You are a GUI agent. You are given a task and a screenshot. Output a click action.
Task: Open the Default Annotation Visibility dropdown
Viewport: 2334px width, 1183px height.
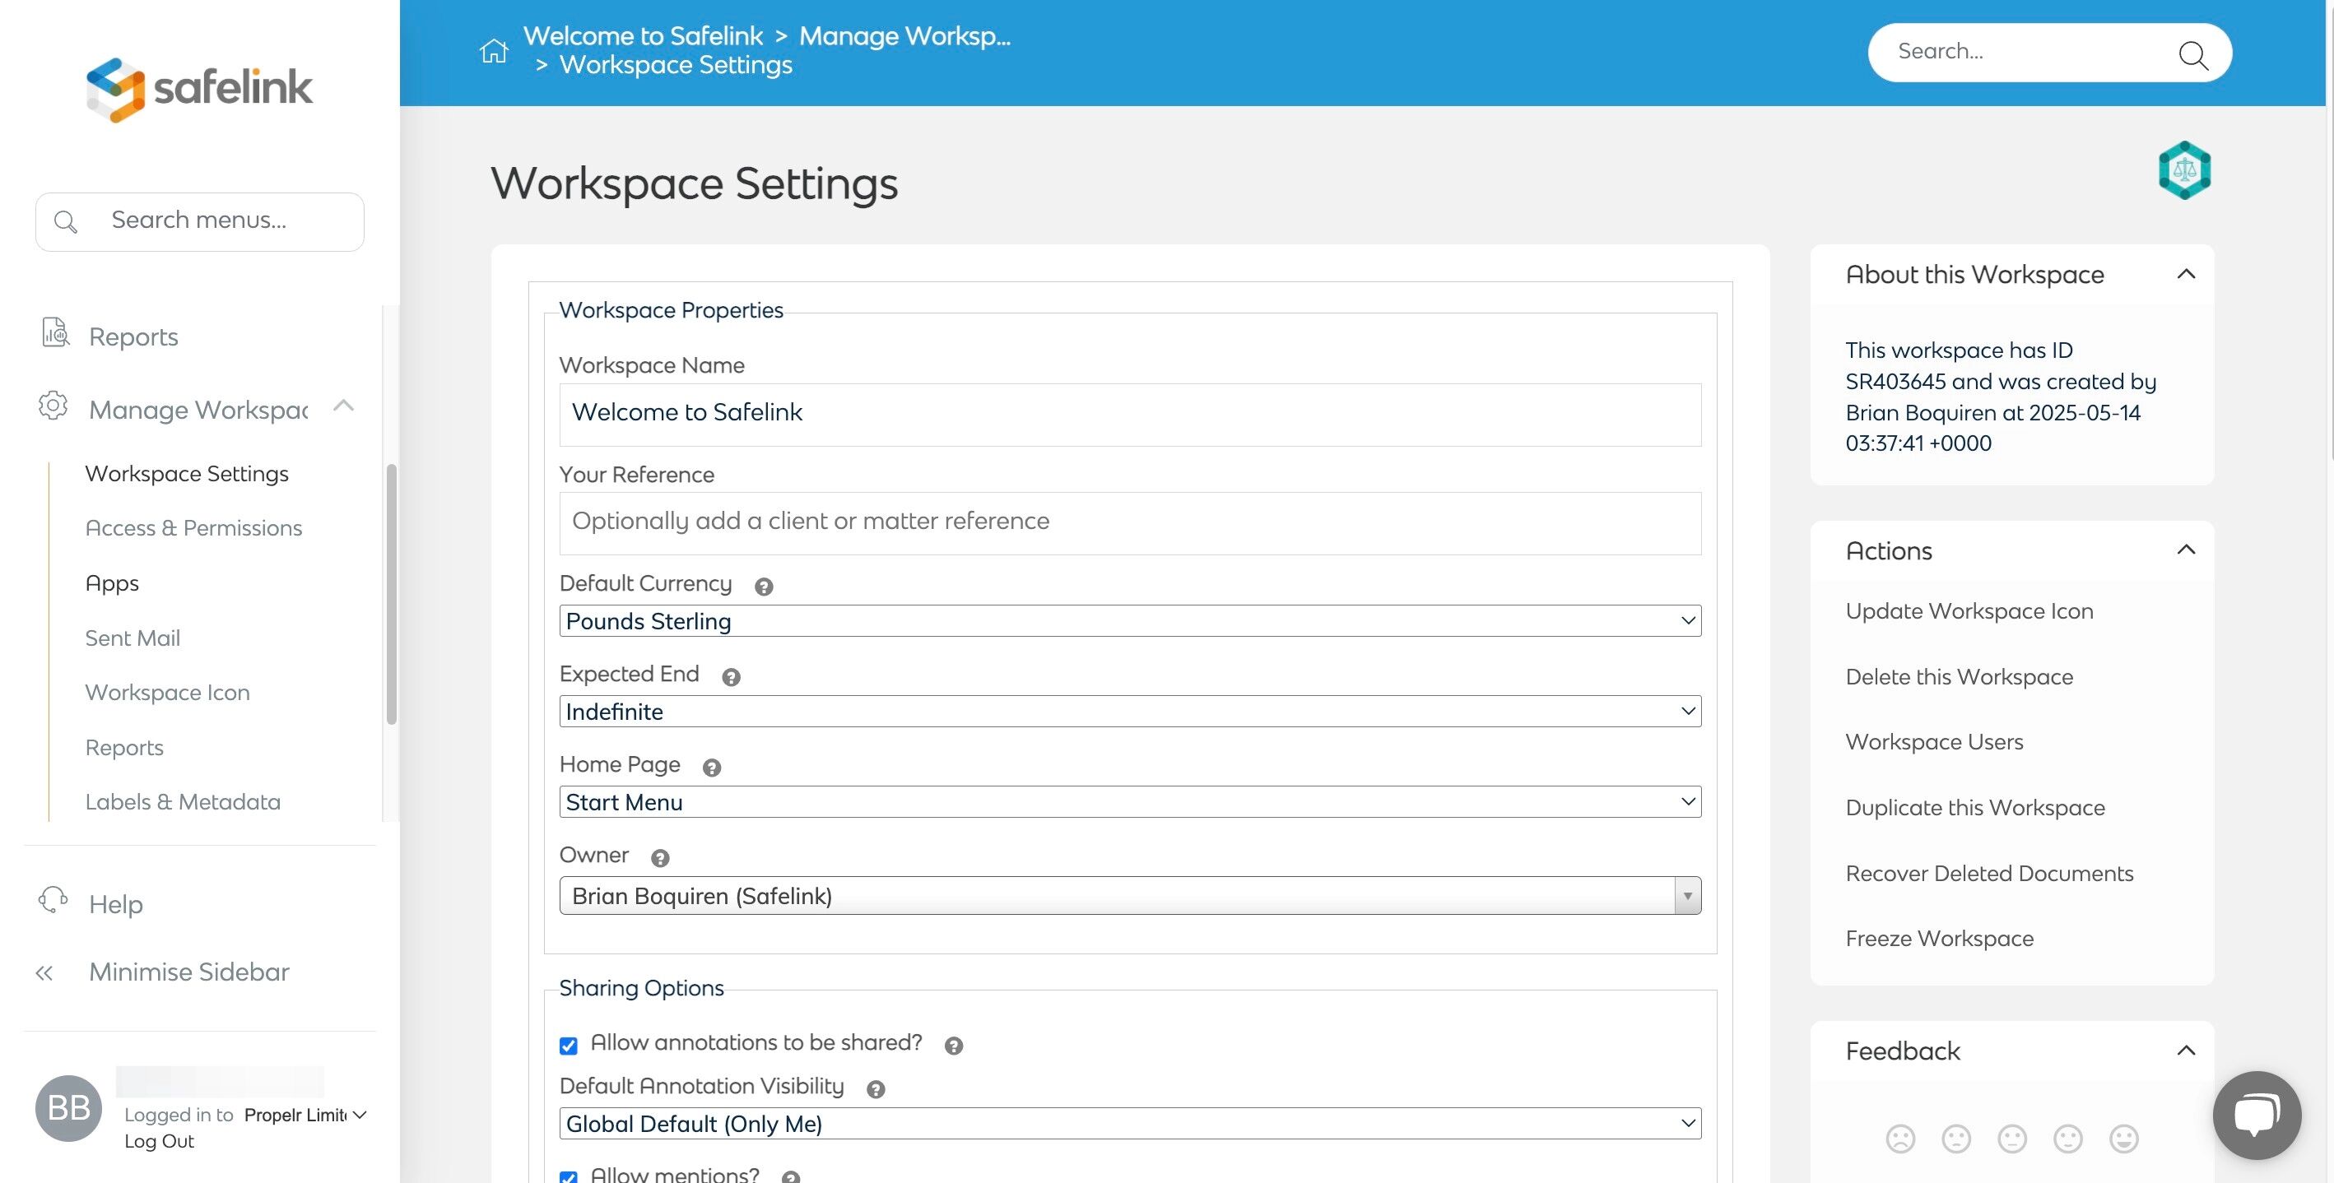click(x=1129, y=1124)
